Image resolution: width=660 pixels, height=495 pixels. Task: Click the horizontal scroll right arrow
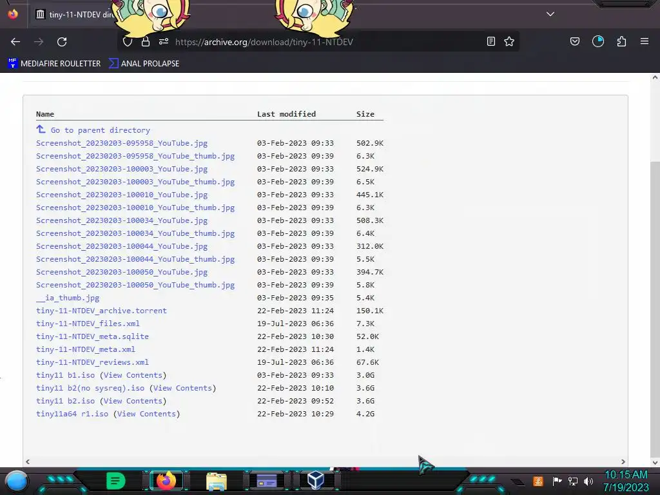coord(623,461)
